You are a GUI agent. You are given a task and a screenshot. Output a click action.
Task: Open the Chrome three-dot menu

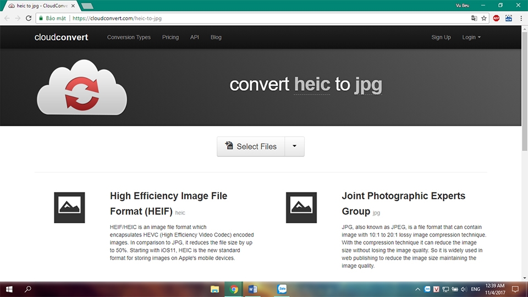(x=521, y=18)
